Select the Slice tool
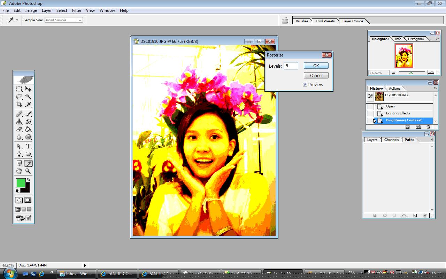The image size is (446, 279). tap(28, 104)
